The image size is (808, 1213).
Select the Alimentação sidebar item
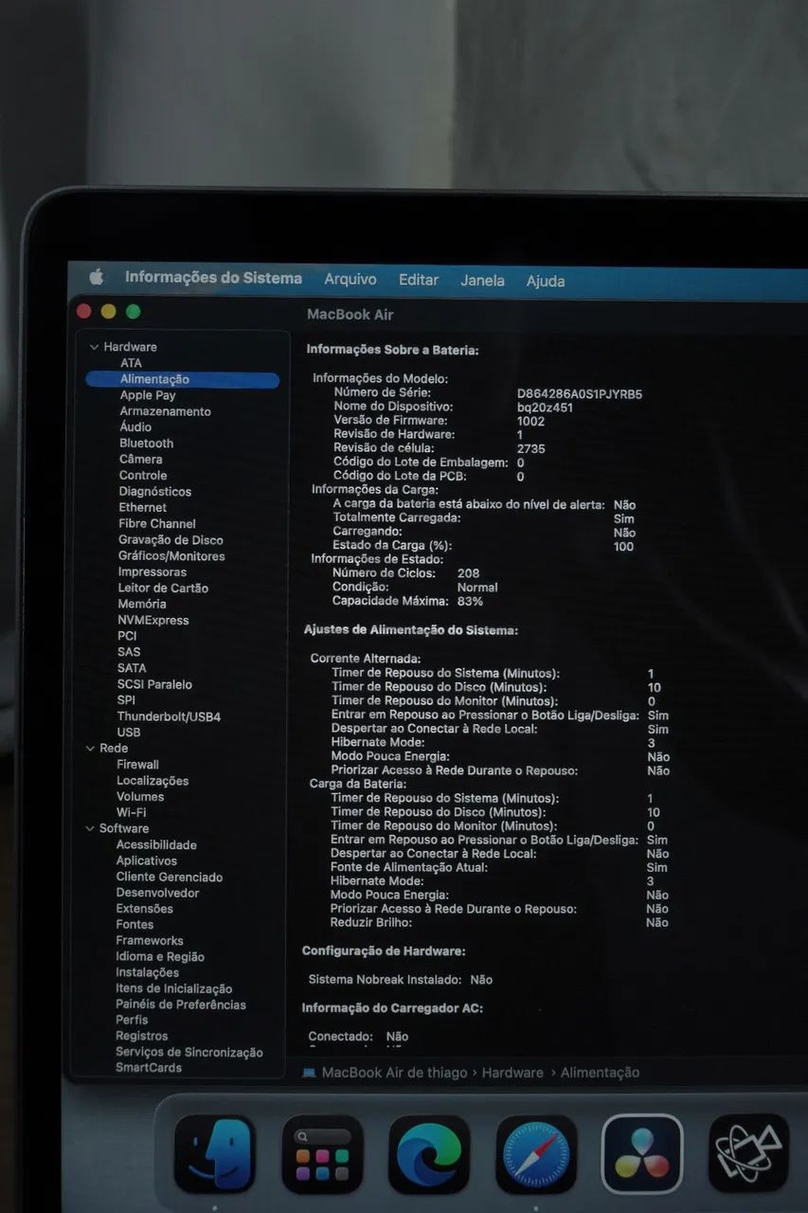pyautogui.click(x=182, y=379)
